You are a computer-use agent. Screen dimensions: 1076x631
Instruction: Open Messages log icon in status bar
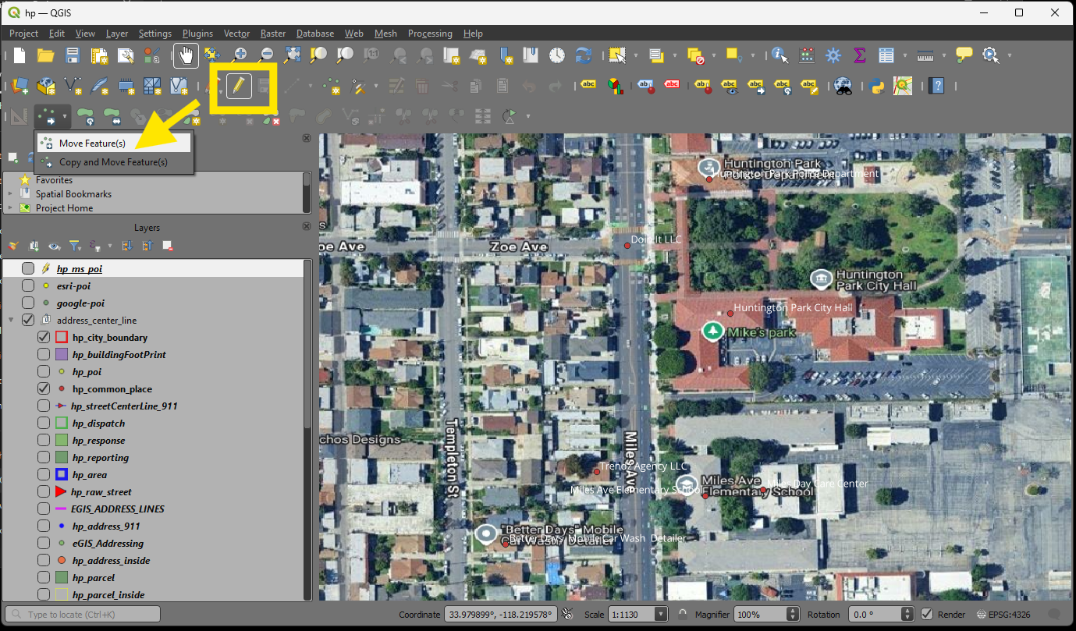coord(1056,615)
